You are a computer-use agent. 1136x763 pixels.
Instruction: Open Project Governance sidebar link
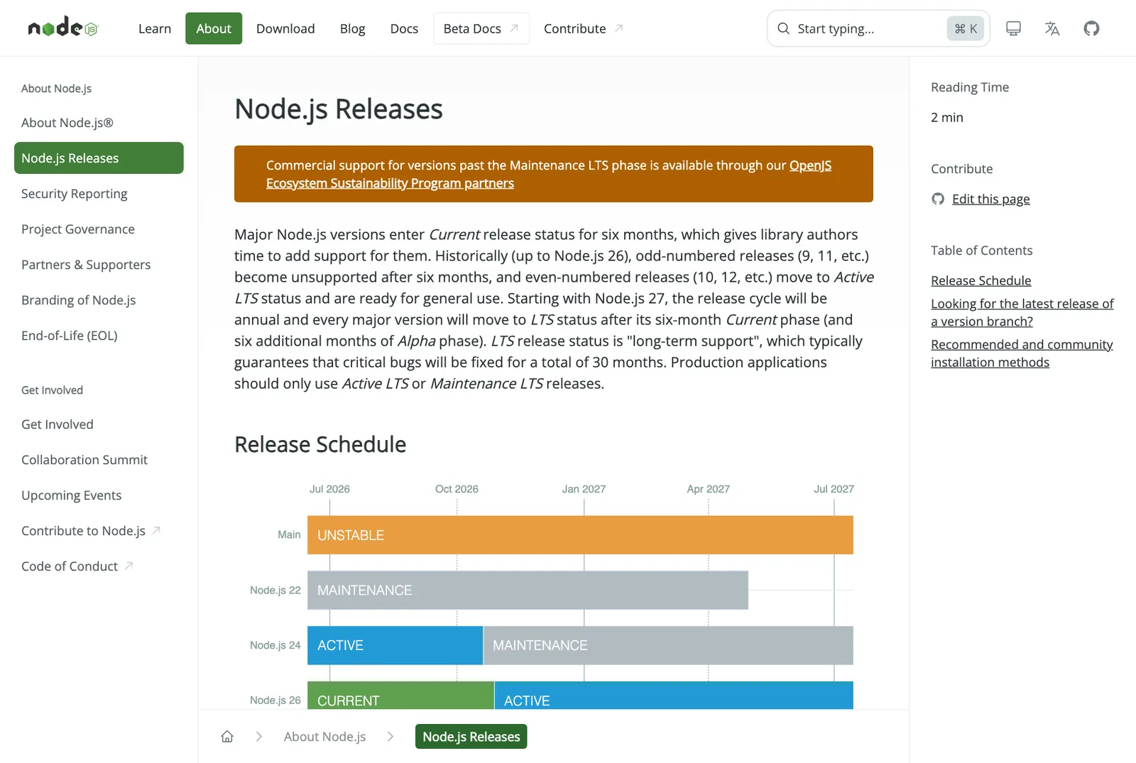78,229
